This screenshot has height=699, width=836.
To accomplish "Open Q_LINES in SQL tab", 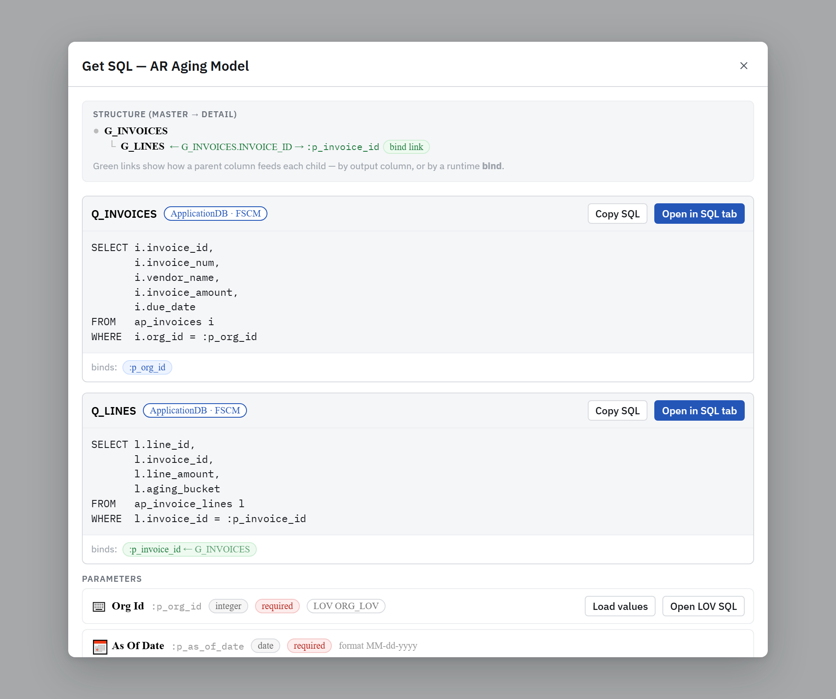I will pyautogui.click(x=699, y=410).
